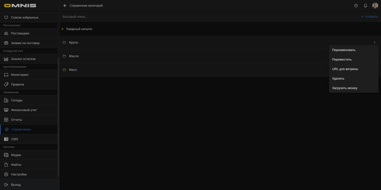Click the sidebar vertical scrollbar
The width and height of the screenshot is (381, 190).
pos(58,118)
